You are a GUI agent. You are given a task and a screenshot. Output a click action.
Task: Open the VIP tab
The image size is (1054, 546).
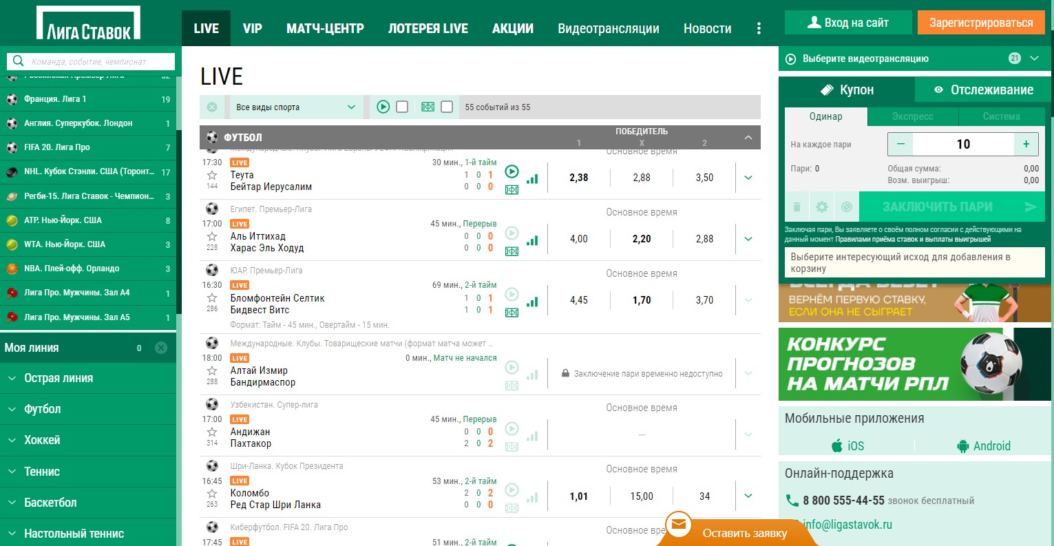point(253,28)
